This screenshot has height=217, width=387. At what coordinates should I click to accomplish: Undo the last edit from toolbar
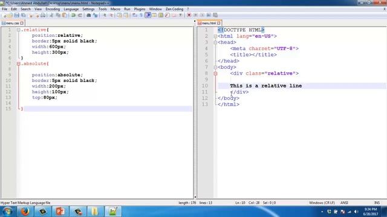point(73,15)
